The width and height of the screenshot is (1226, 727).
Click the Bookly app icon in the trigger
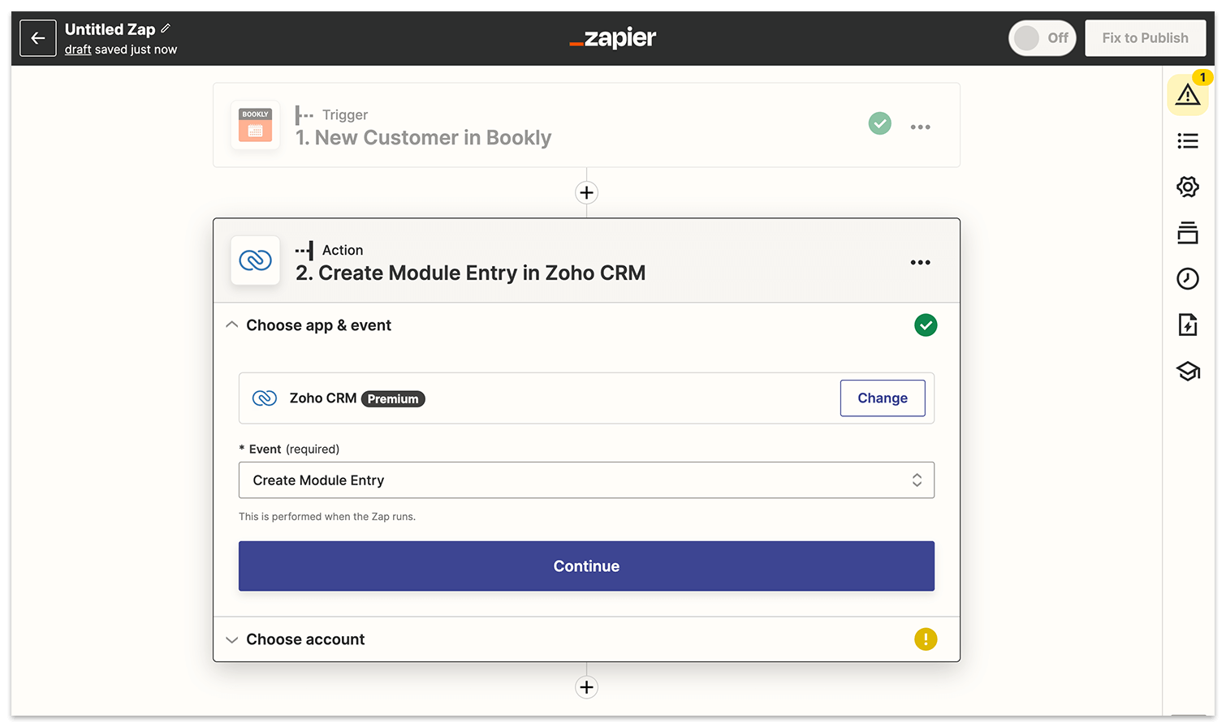tap(256, 125)
